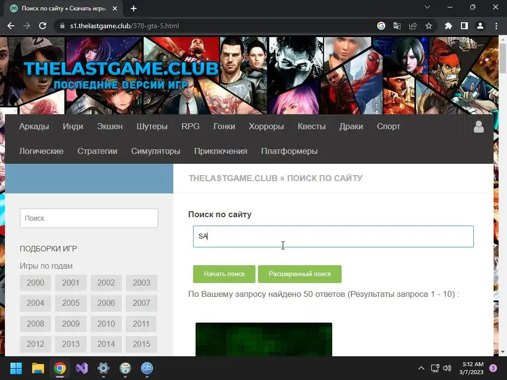Toggle the Chrome side panel
Screen dimensions: 507x380
(464, 26)
